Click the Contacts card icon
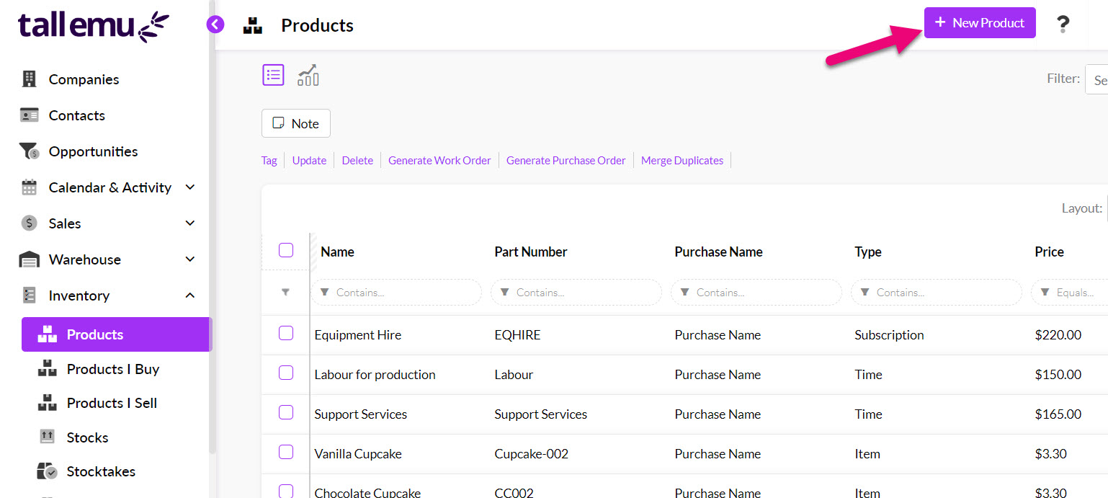Image resolution: width=1108 pixels, height=498 pixels. (x=29, y=115)
